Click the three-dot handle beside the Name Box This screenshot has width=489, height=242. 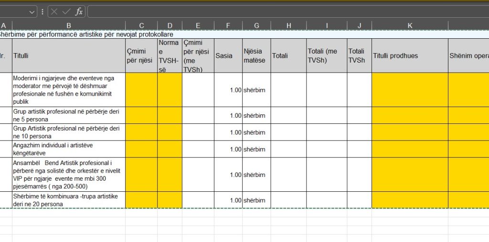43,12
